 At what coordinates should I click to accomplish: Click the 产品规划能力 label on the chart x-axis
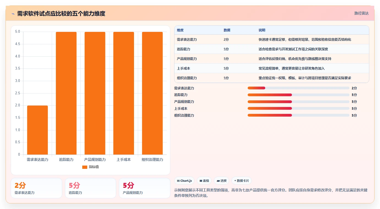pyautogui.click(x=95, y=160)
